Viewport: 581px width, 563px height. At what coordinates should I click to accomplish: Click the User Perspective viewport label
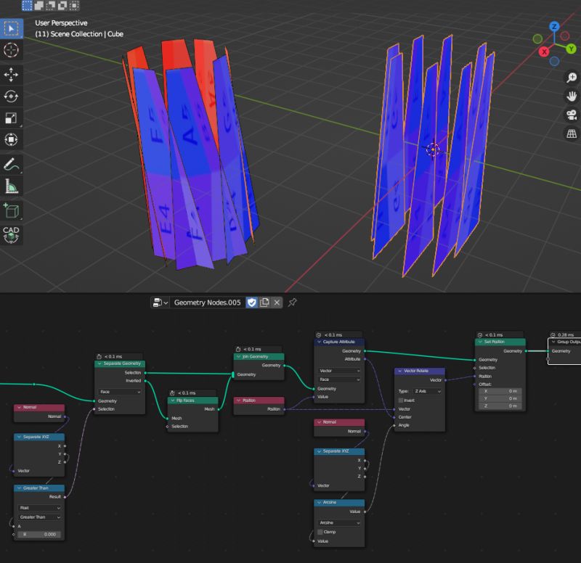pyautogui.click(x=61, y=23)
